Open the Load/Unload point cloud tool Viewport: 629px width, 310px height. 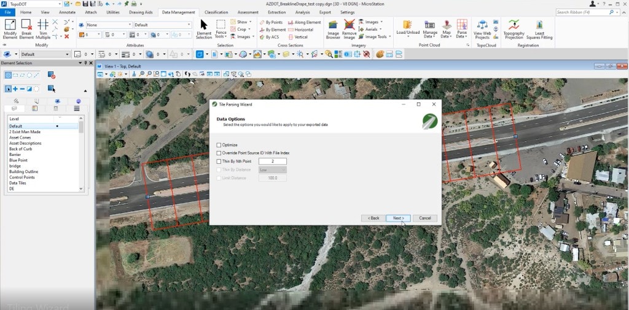(408, 28)
